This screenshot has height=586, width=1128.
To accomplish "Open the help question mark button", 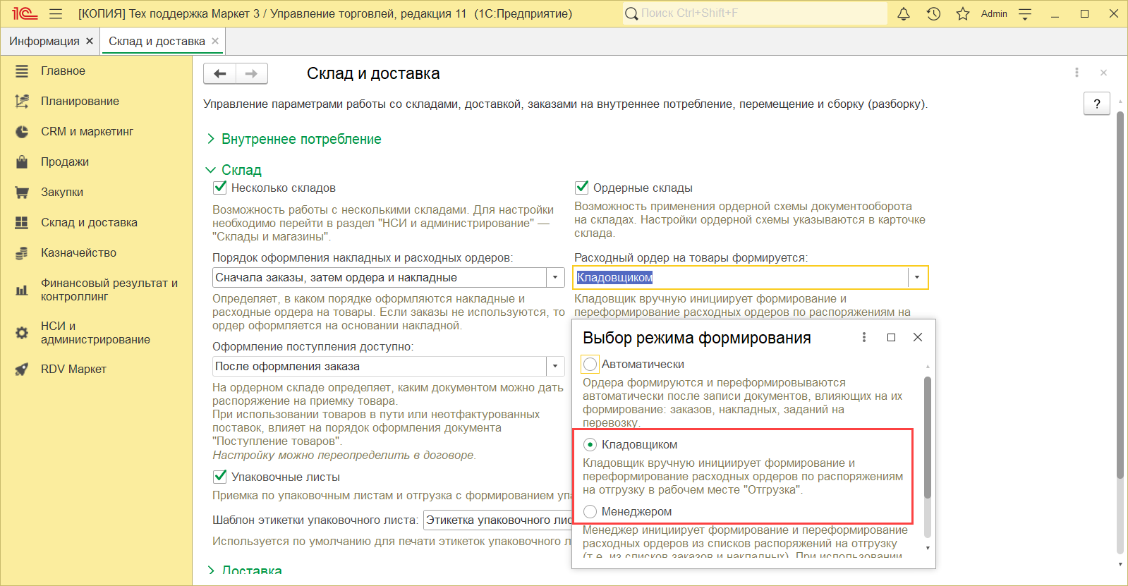I will pyautogui.click(x=1096, y=104).
